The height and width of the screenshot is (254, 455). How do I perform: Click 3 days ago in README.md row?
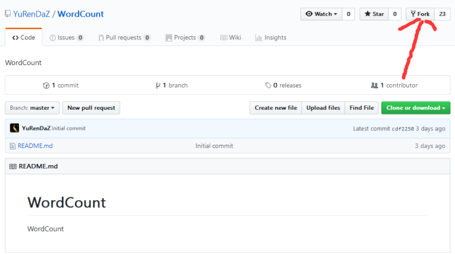pos(430,145)
